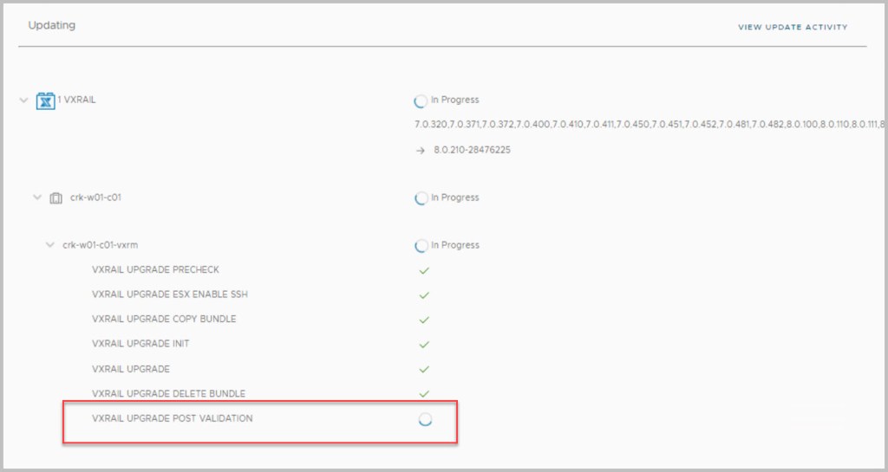Image resolution: width=888 pixels, height=472 pixels.
Task: Click the VxRail product icon
Action: pos(45,101)
